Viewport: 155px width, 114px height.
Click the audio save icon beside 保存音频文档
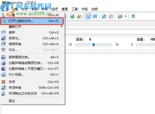pyautogui.click(x=3, y=57)
